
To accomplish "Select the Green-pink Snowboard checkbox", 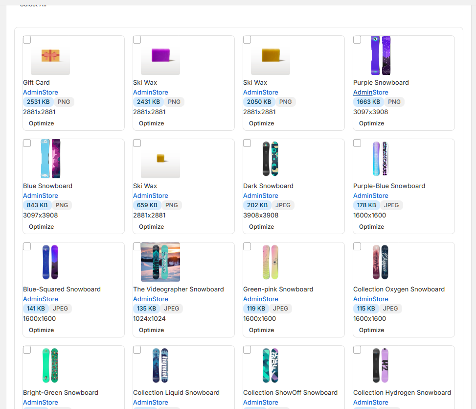I will 247,246.
